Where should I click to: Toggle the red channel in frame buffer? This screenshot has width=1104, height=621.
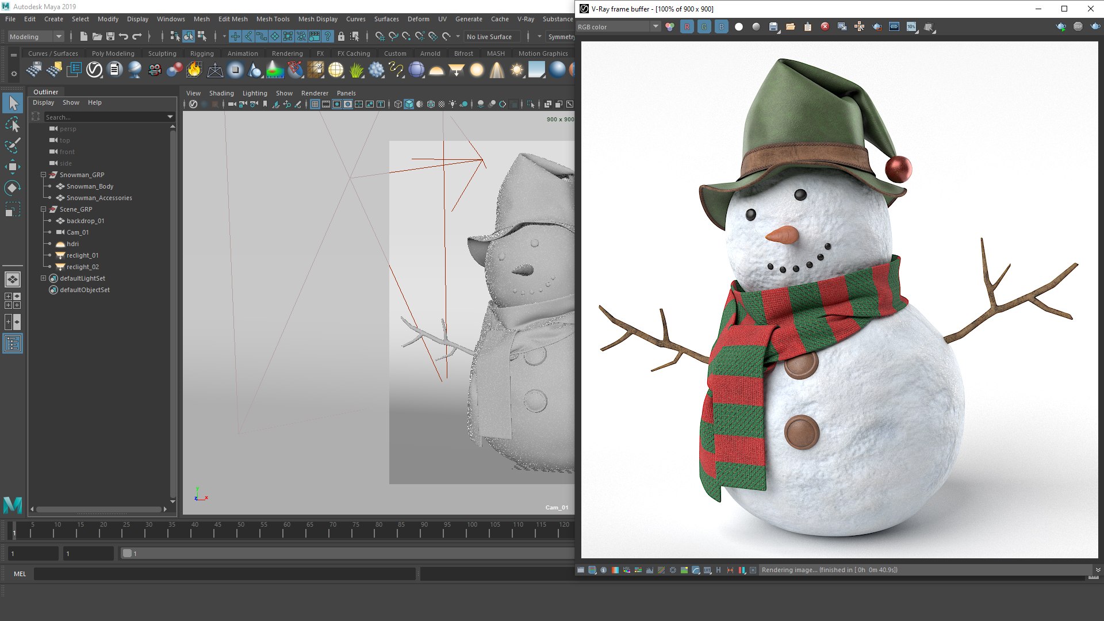687,26
